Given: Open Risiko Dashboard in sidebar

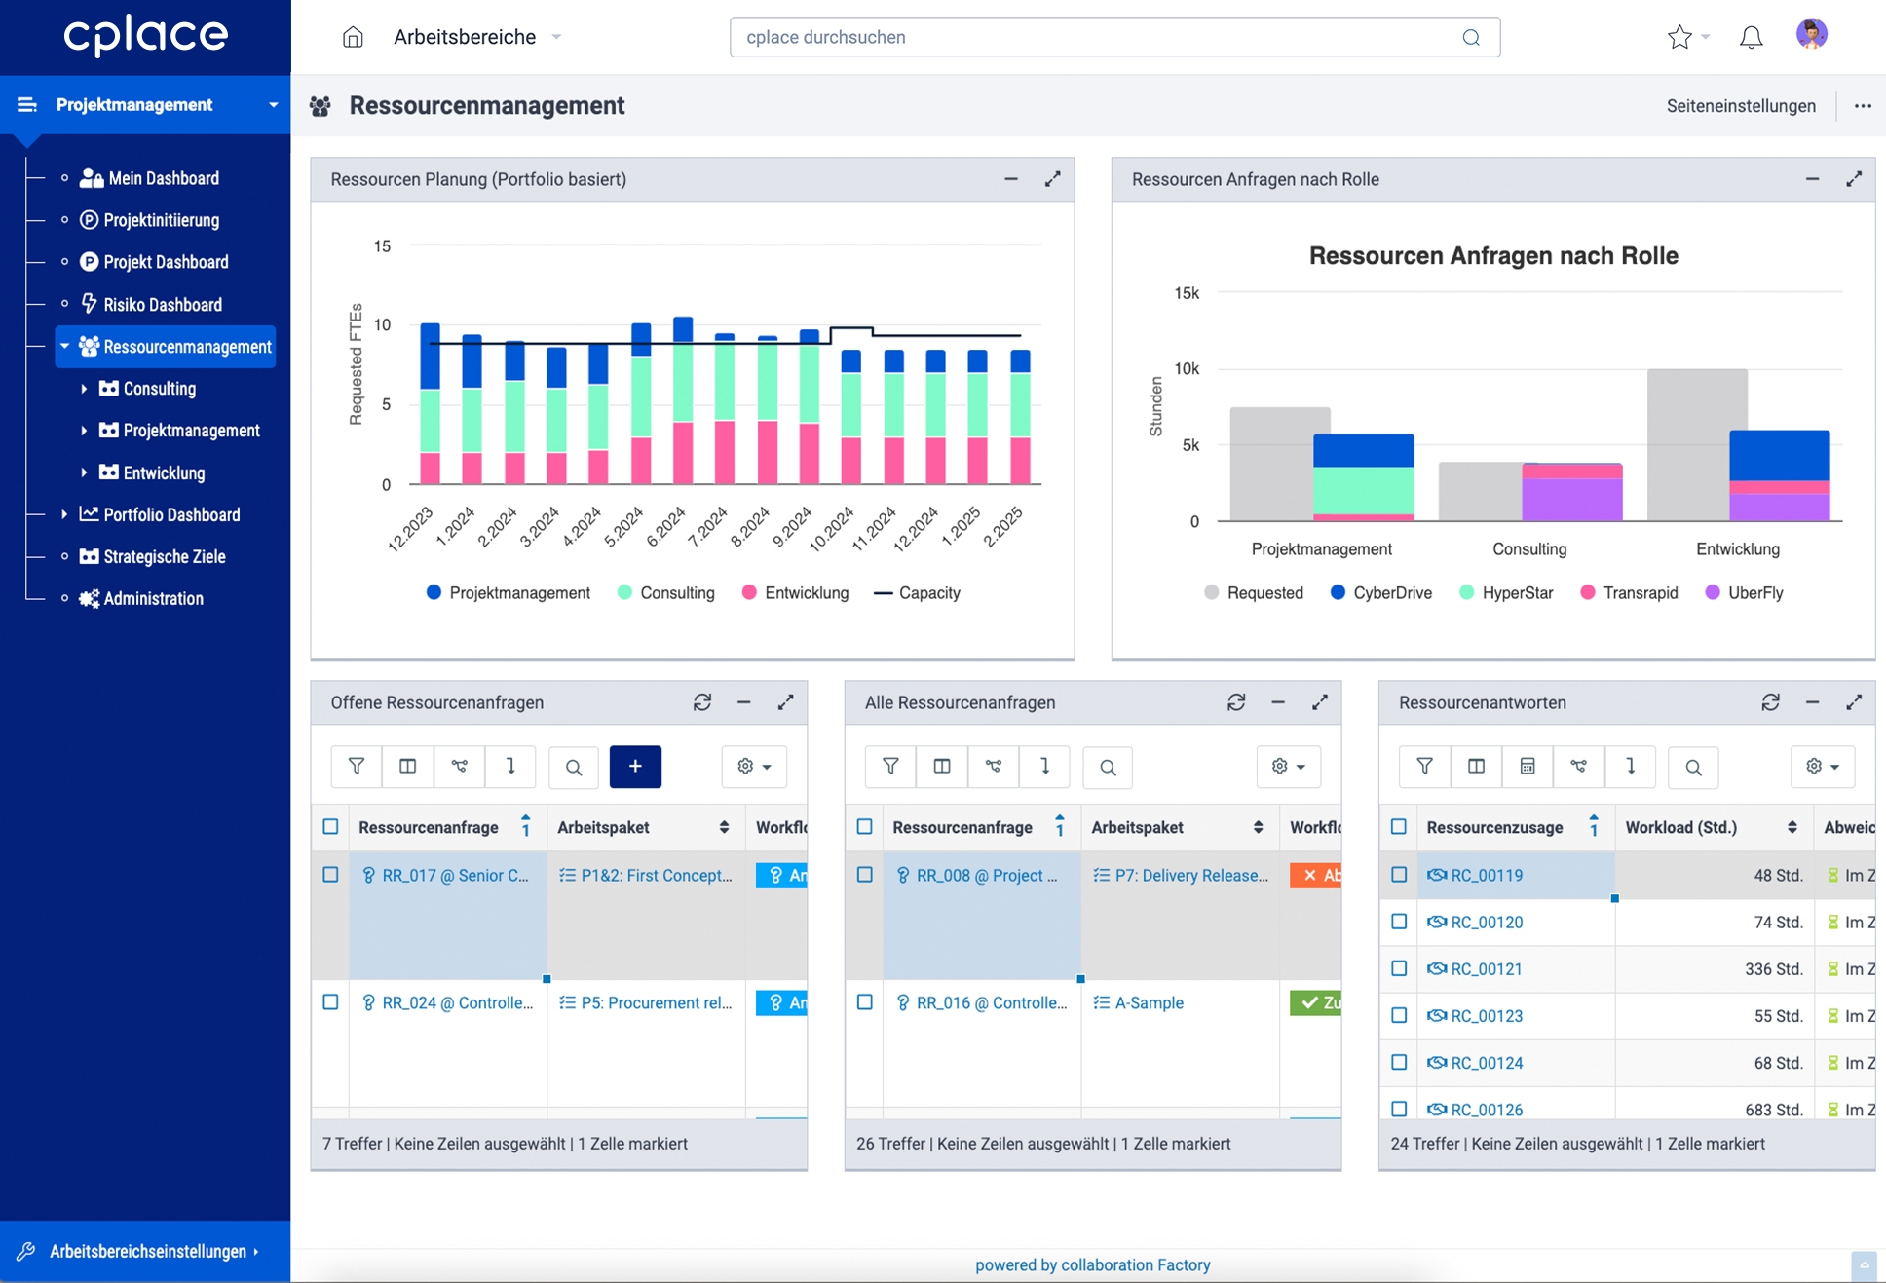Looking at the screenshot, I should point(163,305).
